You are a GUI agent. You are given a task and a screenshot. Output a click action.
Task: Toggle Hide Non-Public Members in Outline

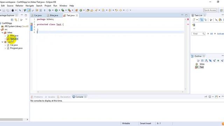(218, 61)
